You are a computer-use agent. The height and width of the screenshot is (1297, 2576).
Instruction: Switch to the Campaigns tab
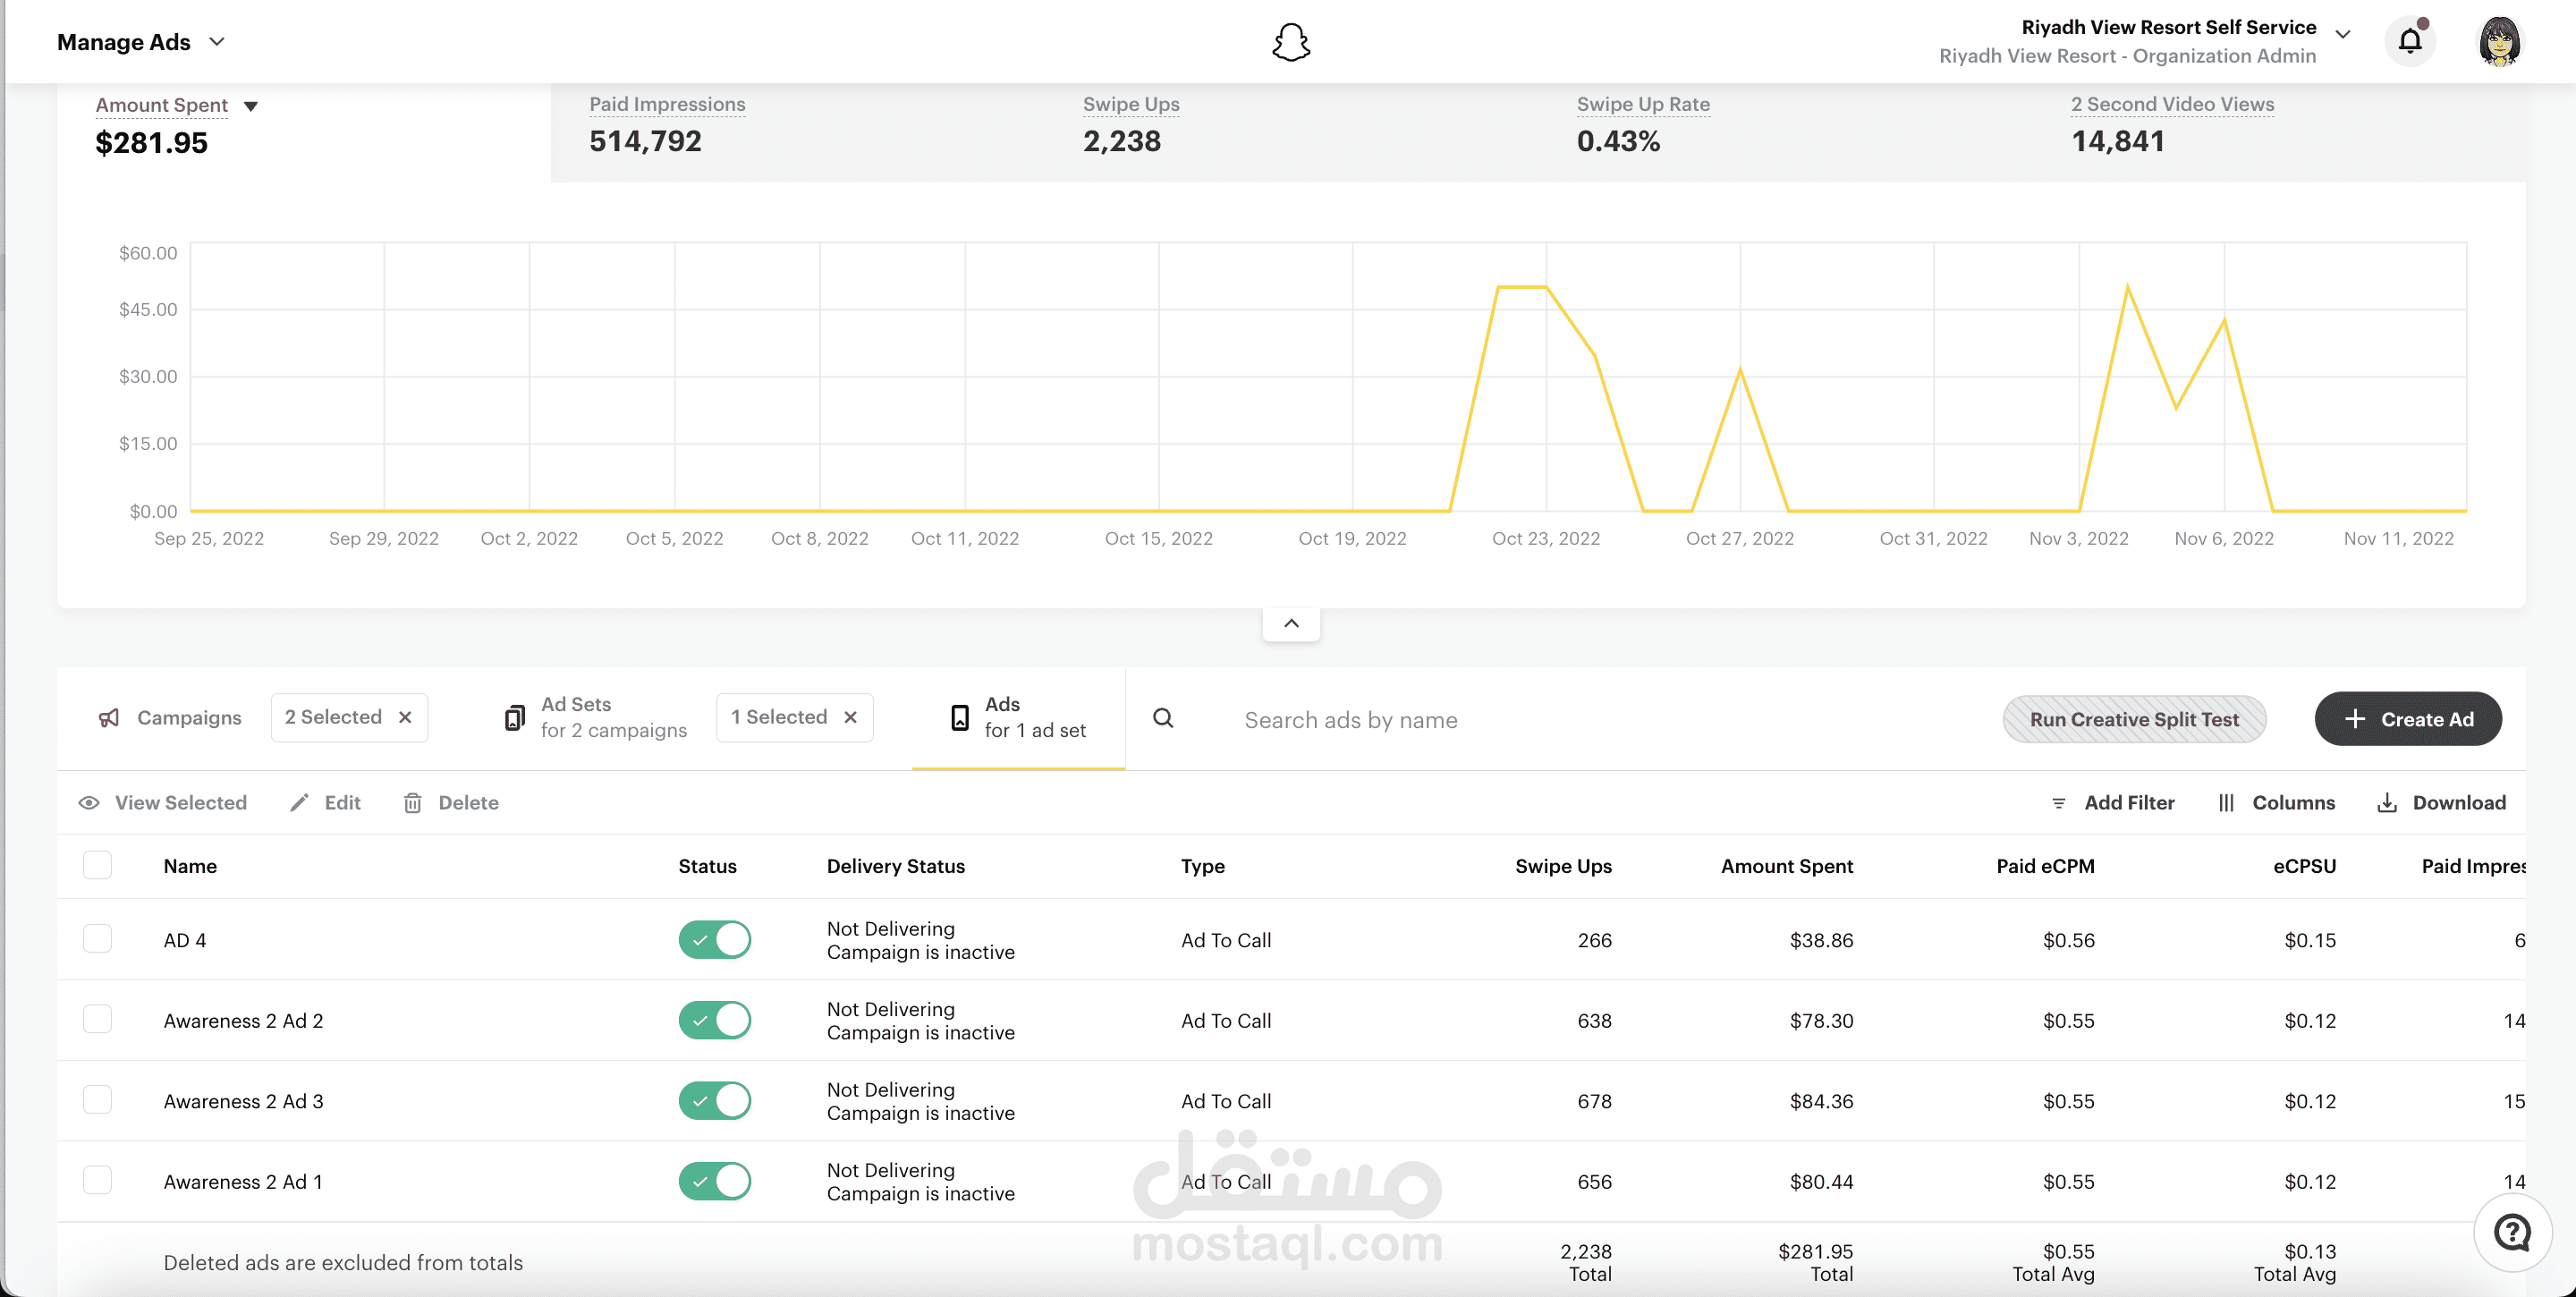point(170,718)
